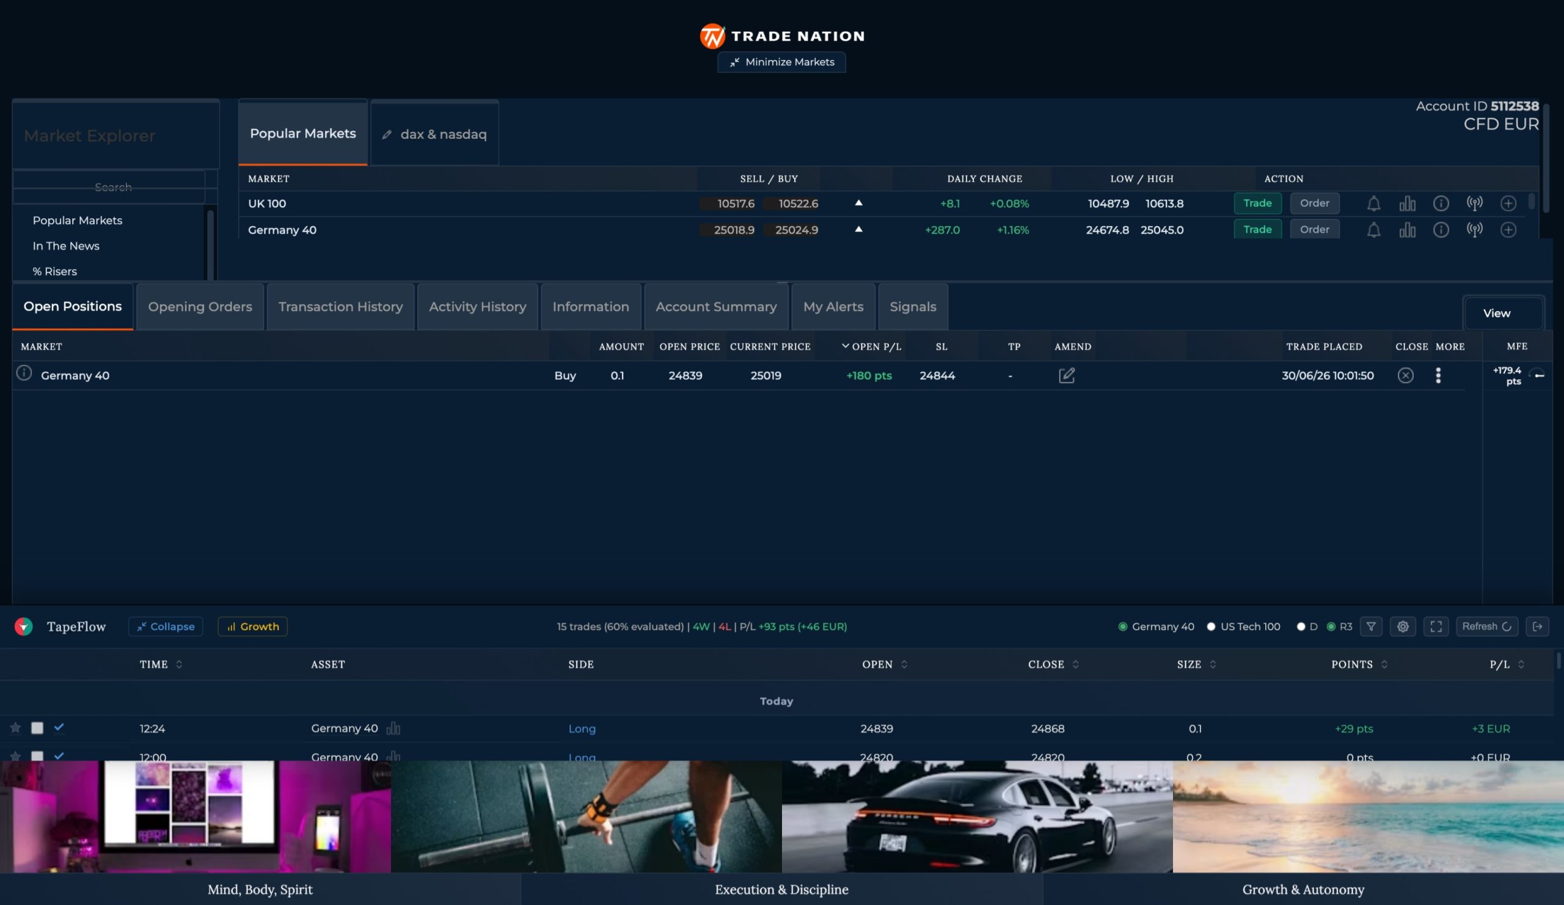The width and height of the screenshot is (1564, 905).
Task: Click Trade button for Germany 40
Action: coord(1257,229)
